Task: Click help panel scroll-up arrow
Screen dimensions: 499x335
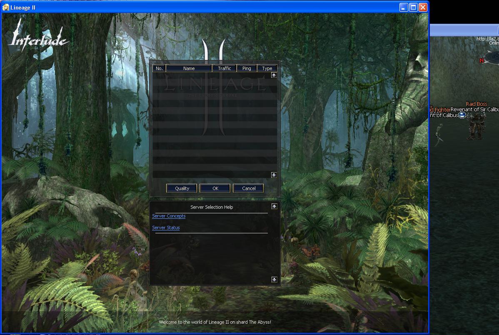Action: point(274,206)
